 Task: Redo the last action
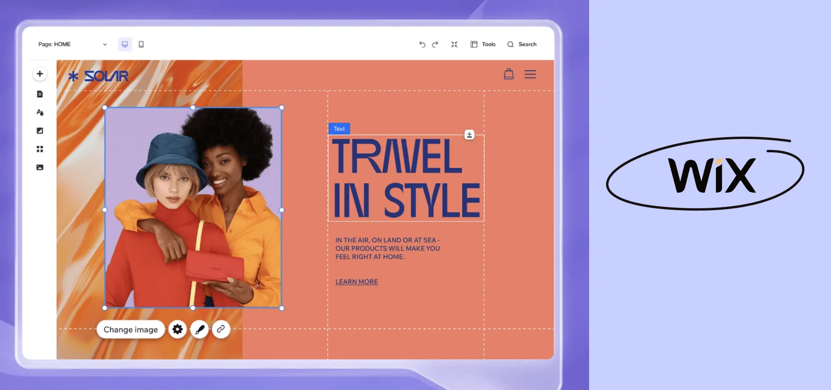tap(435, 44)
